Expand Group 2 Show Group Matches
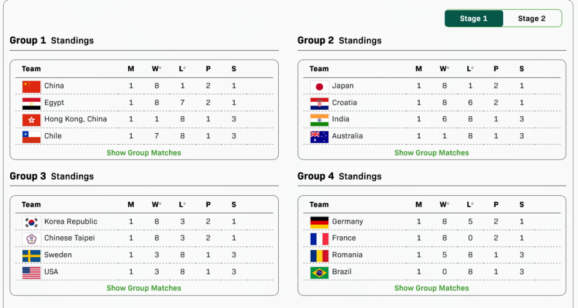Viewport: 578px width, 308px height. (x=432, y=153)
